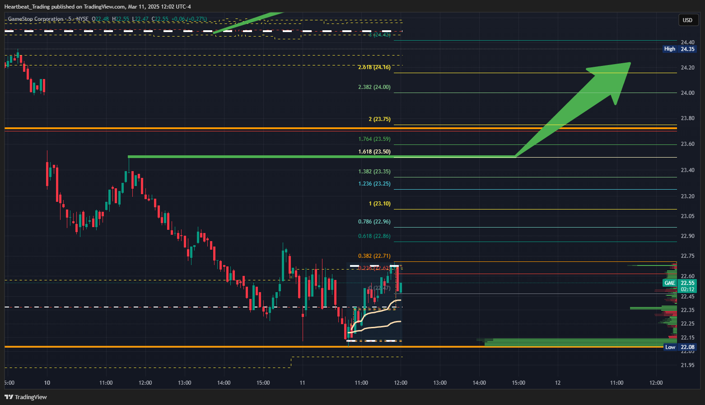This screenshot has width=705, height=405.
Task: Click the 24.40 price scale value
Action: [x=687, y=42]
